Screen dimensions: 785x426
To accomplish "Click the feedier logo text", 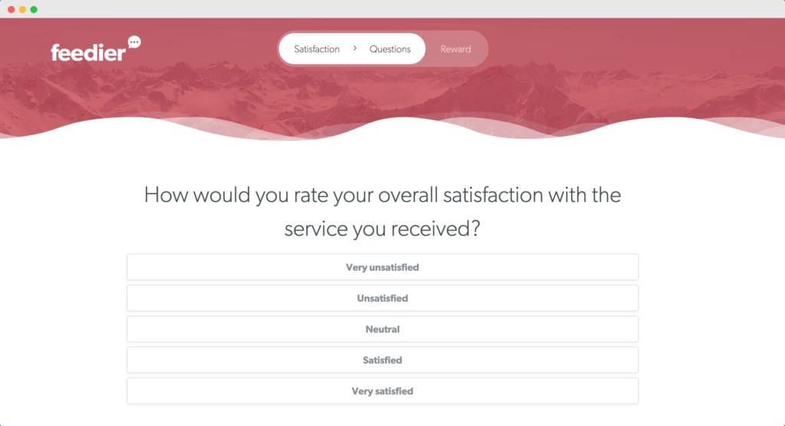I will [x=88, y=53].
